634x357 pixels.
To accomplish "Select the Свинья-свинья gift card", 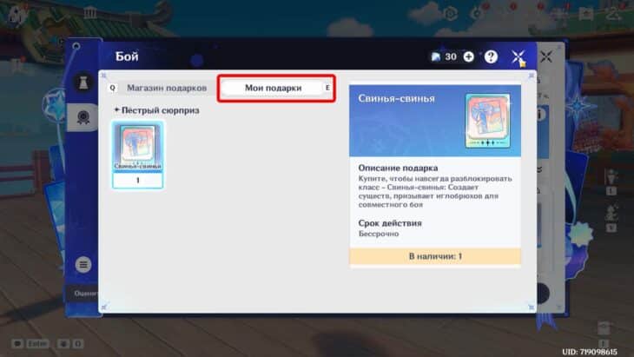I will (137, 155).
